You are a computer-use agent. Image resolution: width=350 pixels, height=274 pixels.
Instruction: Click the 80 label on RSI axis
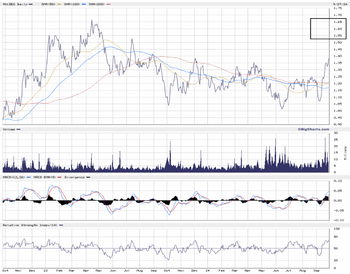coord(335,236)
